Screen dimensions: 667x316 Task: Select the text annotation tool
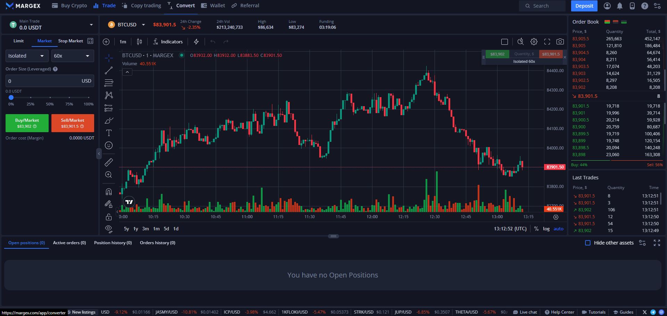[109, 133]
